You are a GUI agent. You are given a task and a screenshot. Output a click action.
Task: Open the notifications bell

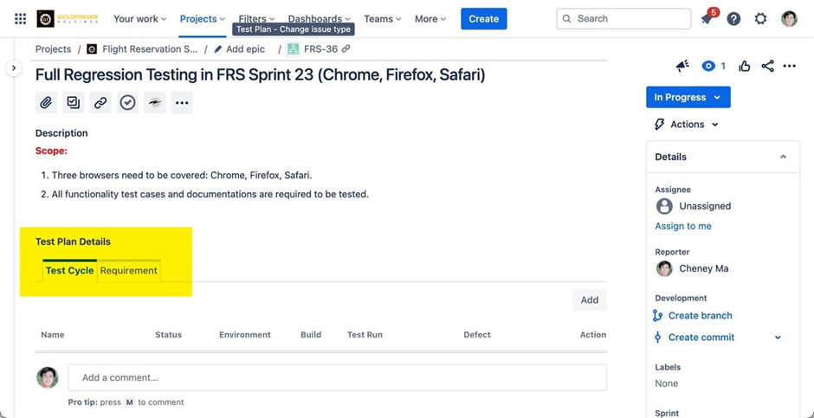pyautogui.click(x=707, y=19)
